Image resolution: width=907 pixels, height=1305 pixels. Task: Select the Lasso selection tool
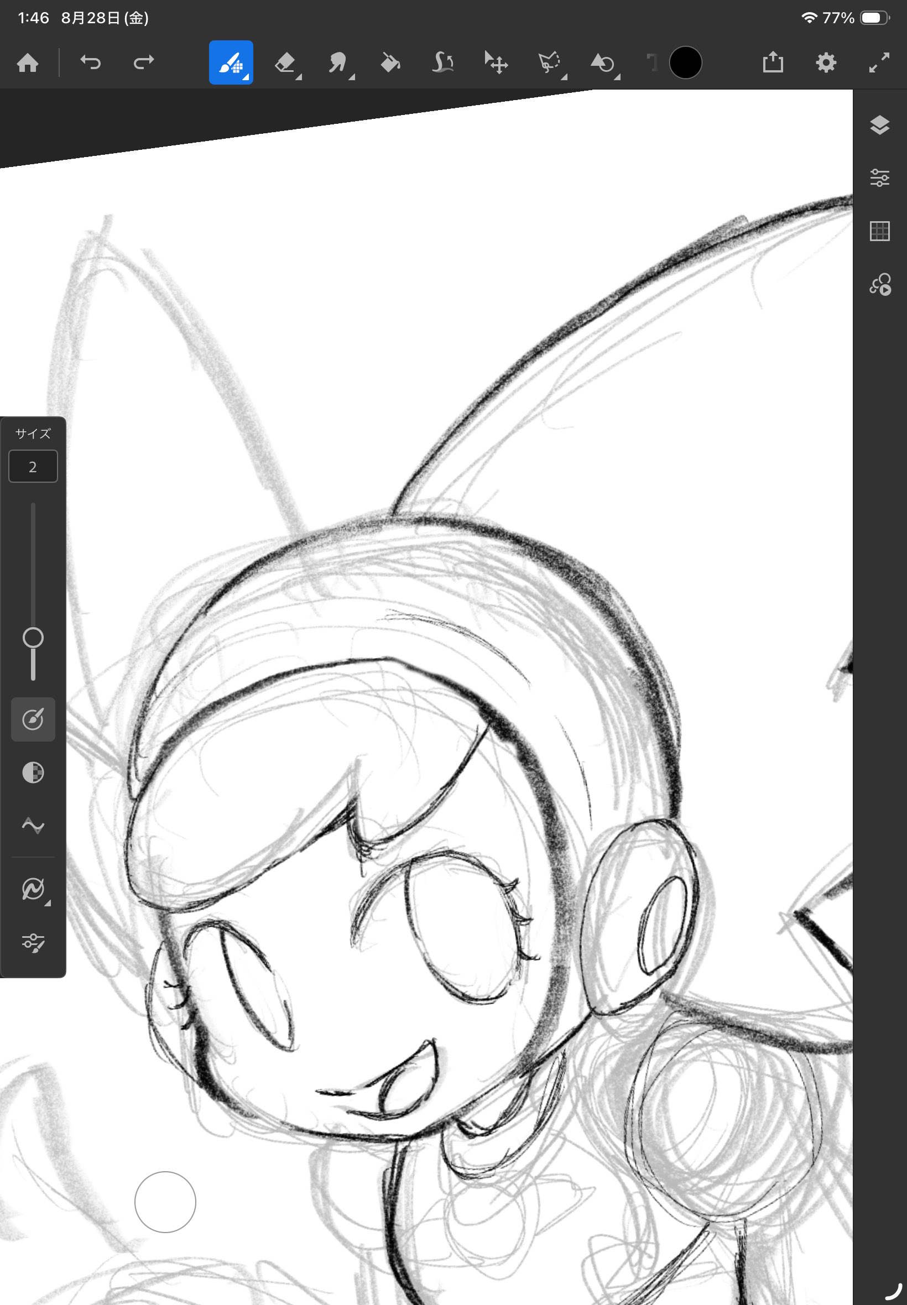(x=549, y=62)
